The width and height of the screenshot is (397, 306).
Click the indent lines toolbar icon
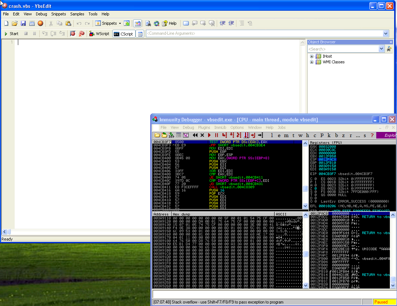(x=222, y=23)
